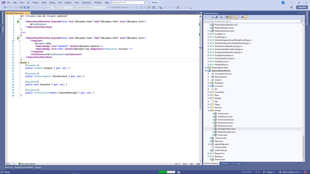The image size is (310, 174).
Task: Open the Extensions menu
Action: [x=87, y=2]
